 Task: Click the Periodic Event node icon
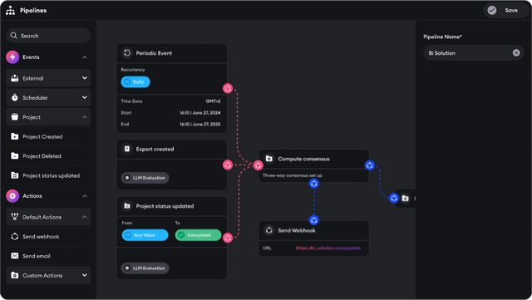[x=127, y=52]
